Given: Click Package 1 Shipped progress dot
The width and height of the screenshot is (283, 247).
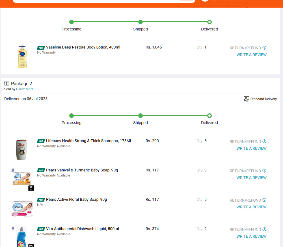Looking at the screenshot, I should [x=141, y=22].
